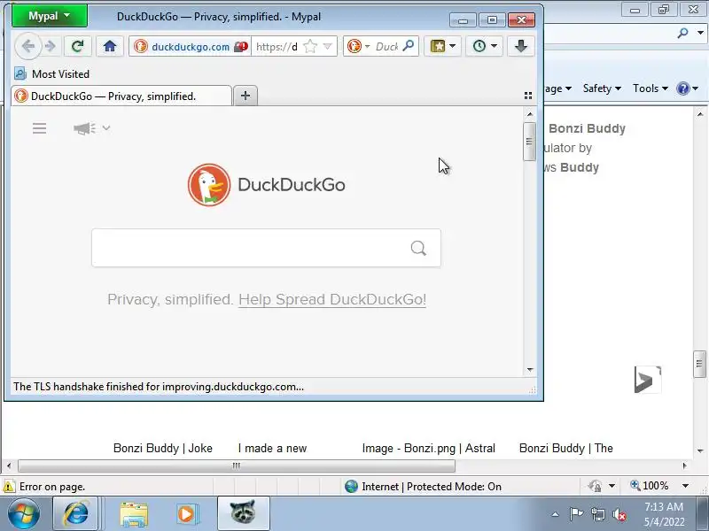Show all tabs with the grid icon
The image size is (709, 531).
[x=527, y=96]
